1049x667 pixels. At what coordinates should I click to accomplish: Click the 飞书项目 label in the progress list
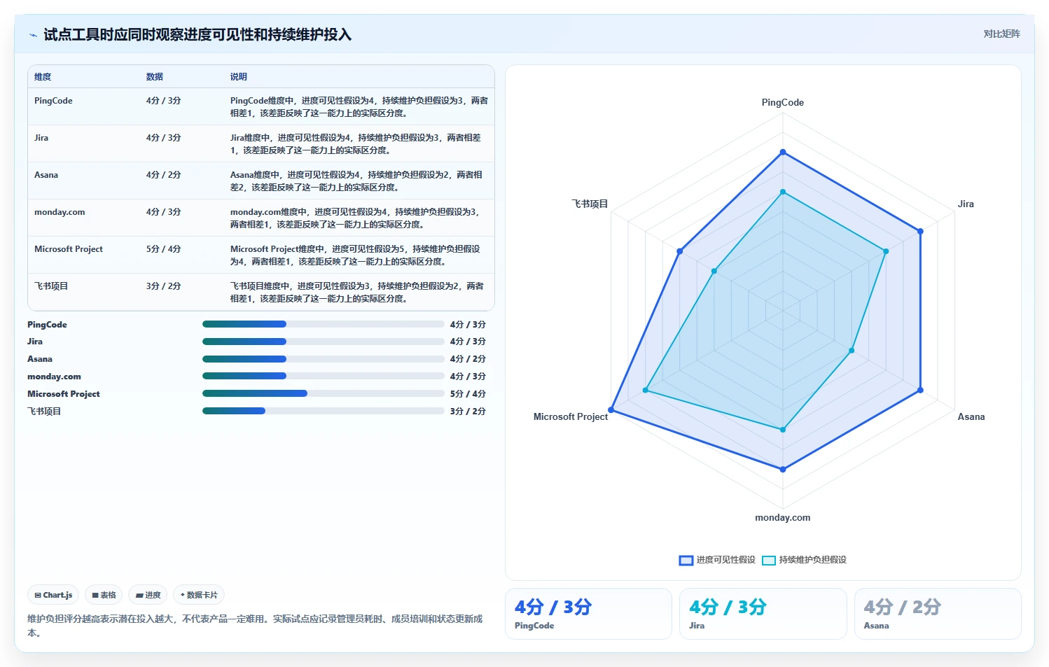[x=44, y=412]
